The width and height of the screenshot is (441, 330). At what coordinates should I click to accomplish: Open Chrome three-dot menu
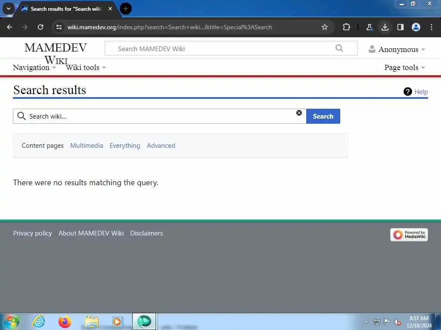[432, 27]
